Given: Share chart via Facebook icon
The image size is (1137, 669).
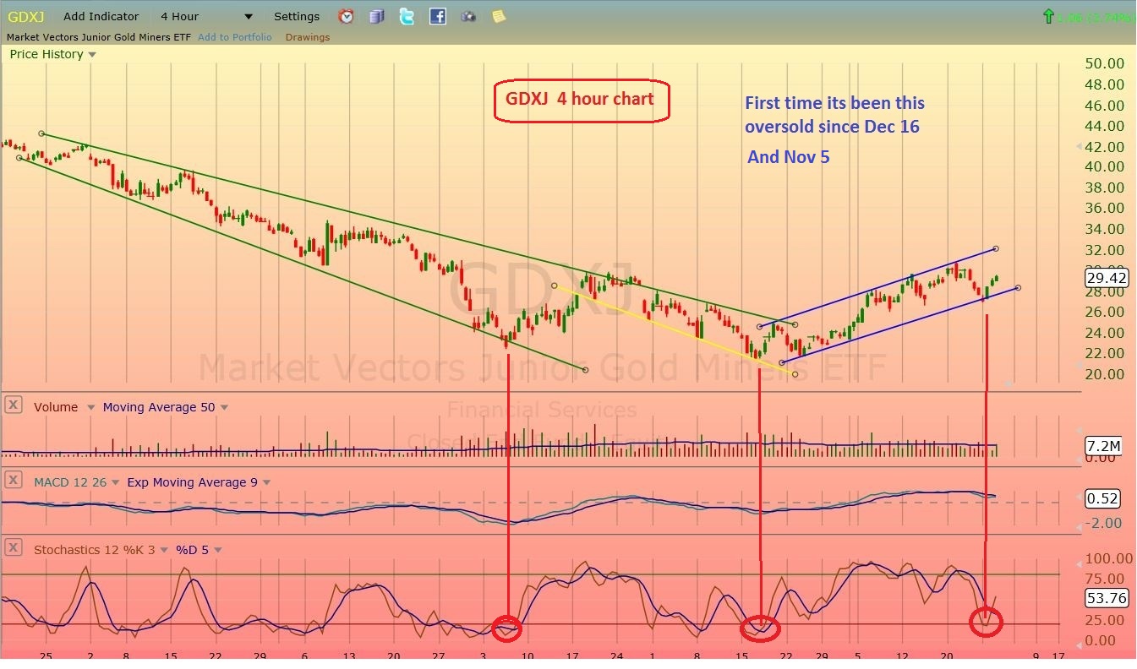Looking at the screenshot, I should pos(437,16).
